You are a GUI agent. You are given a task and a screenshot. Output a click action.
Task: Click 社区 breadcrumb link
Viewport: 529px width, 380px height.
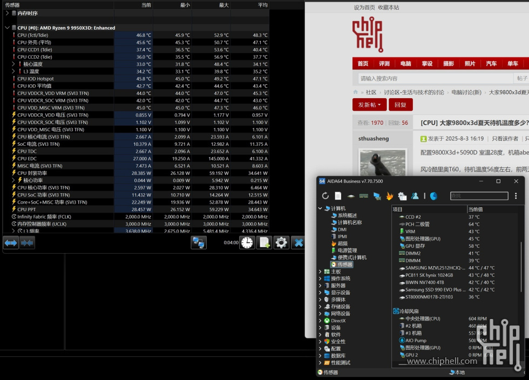point(371,92)
